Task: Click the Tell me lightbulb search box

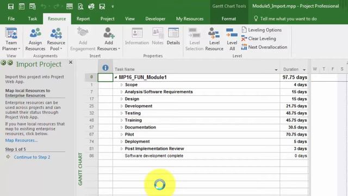Action: pyautogui.click(x=285, y=19)
